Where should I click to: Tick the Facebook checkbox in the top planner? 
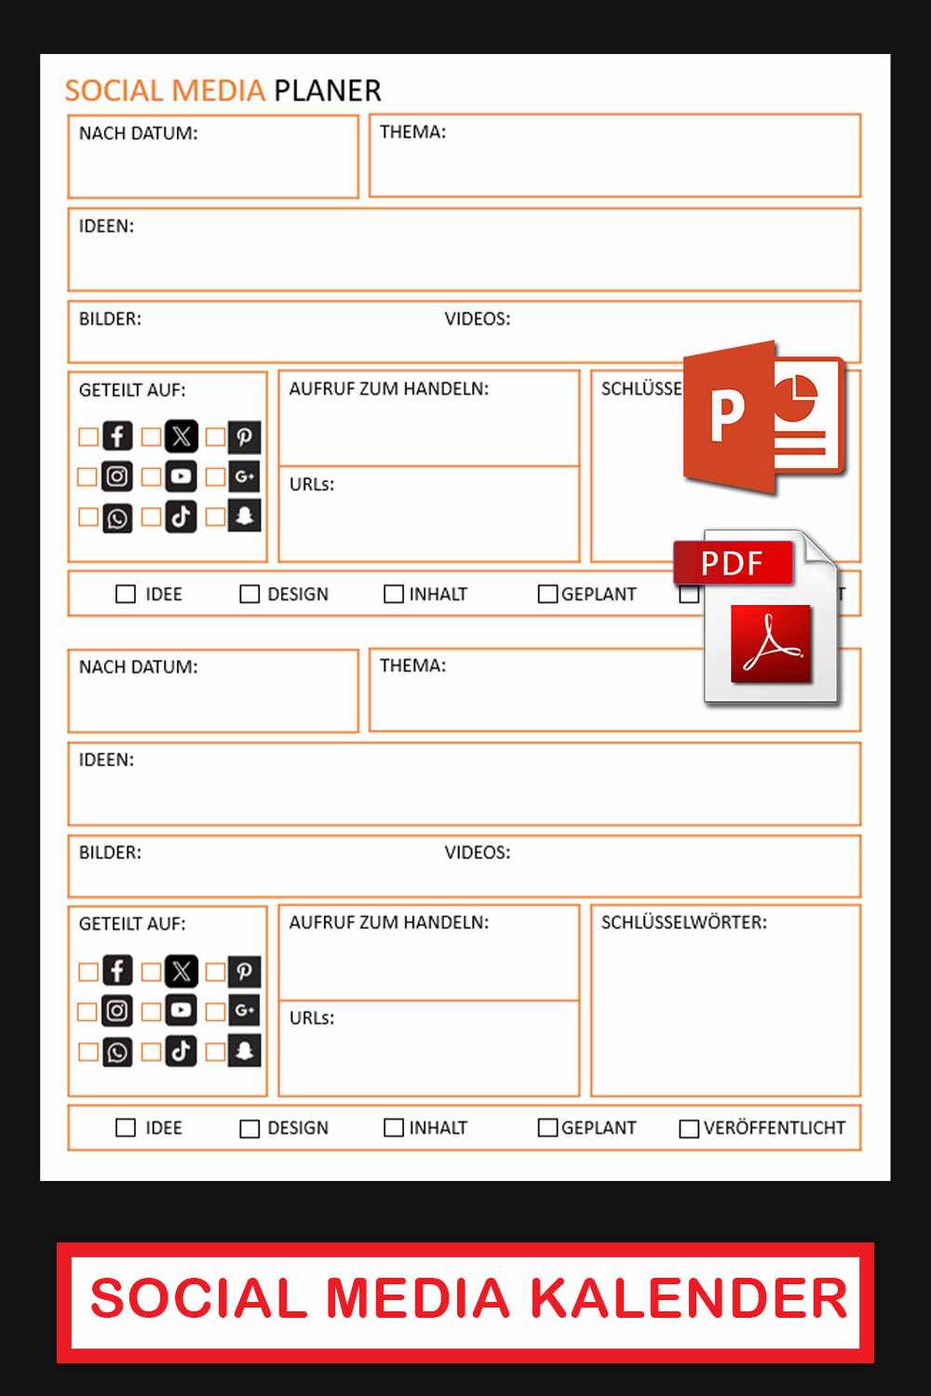(x=88, y=436)
